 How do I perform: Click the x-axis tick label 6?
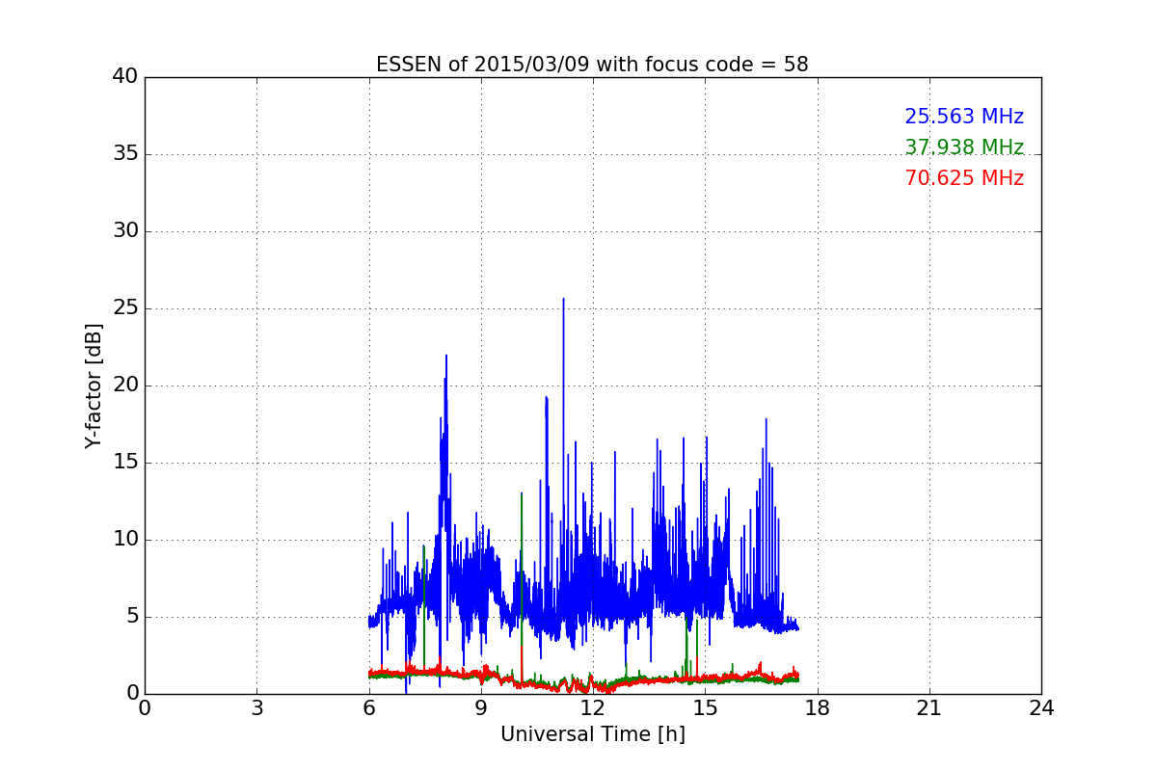pyautogui.click(x=369, y=707)
